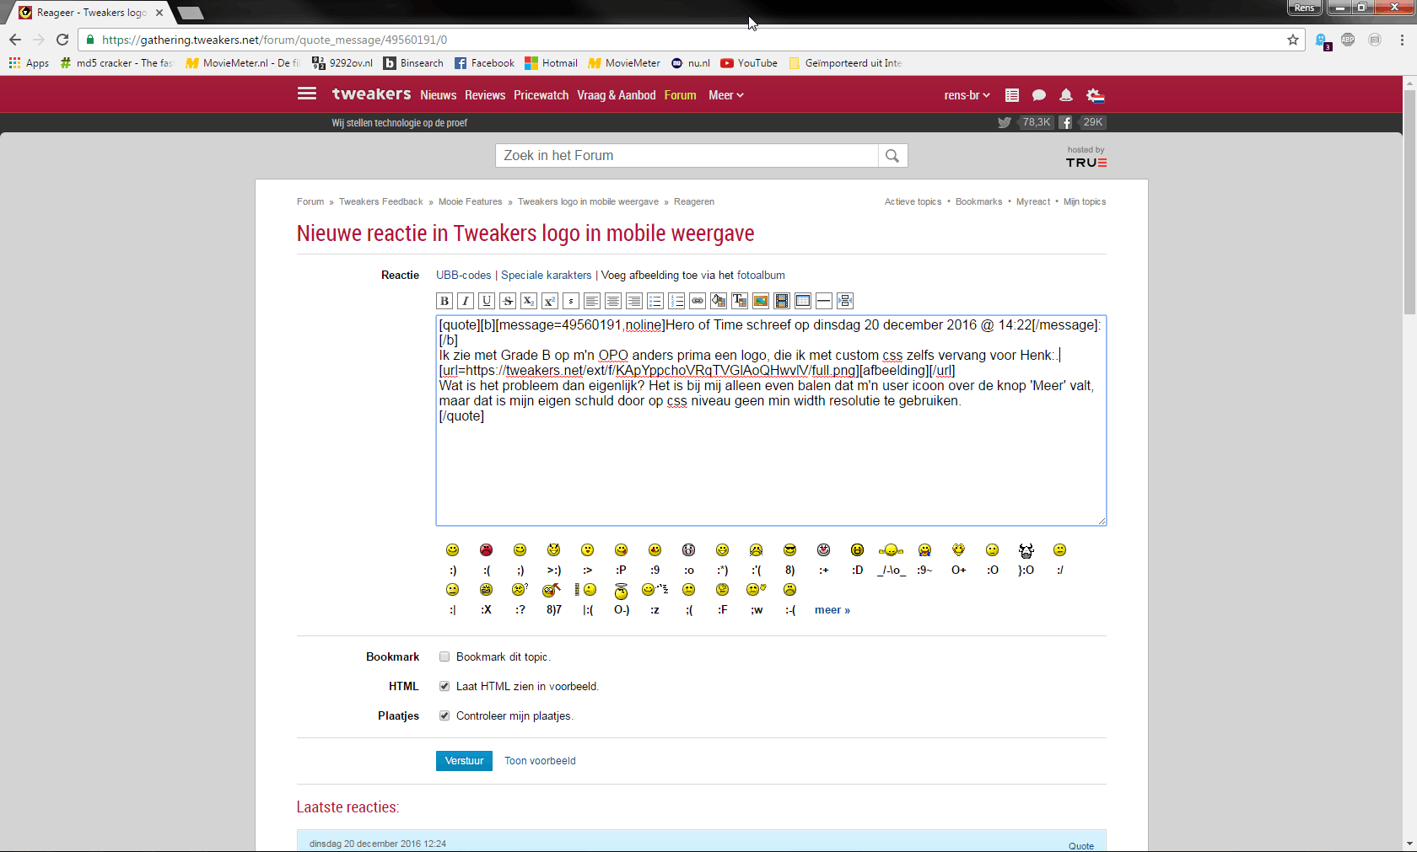1417x852 pixels.
Task: Click in the 'Zoek in het Forum' search field
Action: pos(687,156)
